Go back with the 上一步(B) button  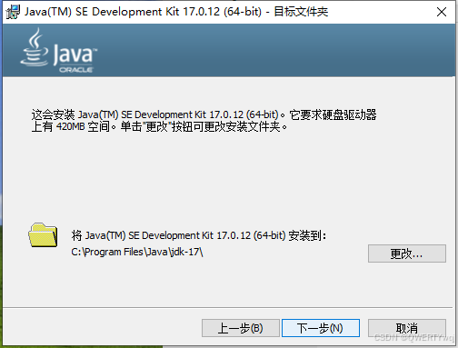(x=241, y=328)
